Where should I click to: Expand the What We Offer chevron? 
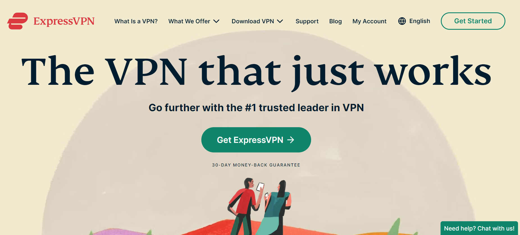tap(216, 21)
